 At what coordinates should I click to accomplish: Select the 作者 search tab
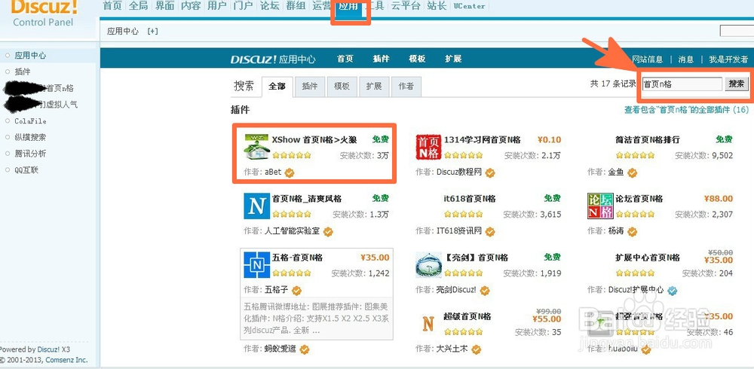click(x=406, y=87)
